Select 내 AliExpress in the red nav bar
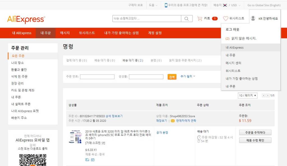Viewport: 287px width, 166px height. coord(22,33)
